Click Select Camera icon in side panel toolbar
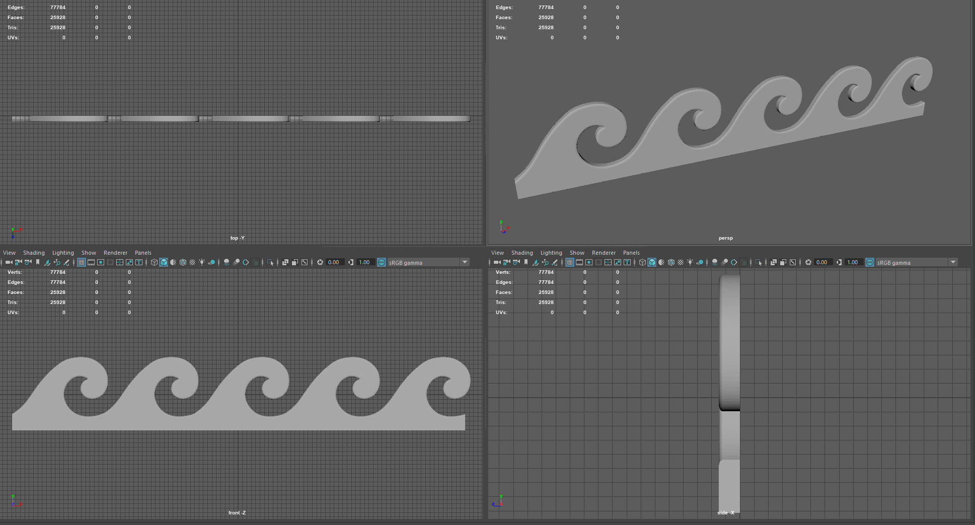Viewport: 975px width, 525px height. (x=497, y=262)
